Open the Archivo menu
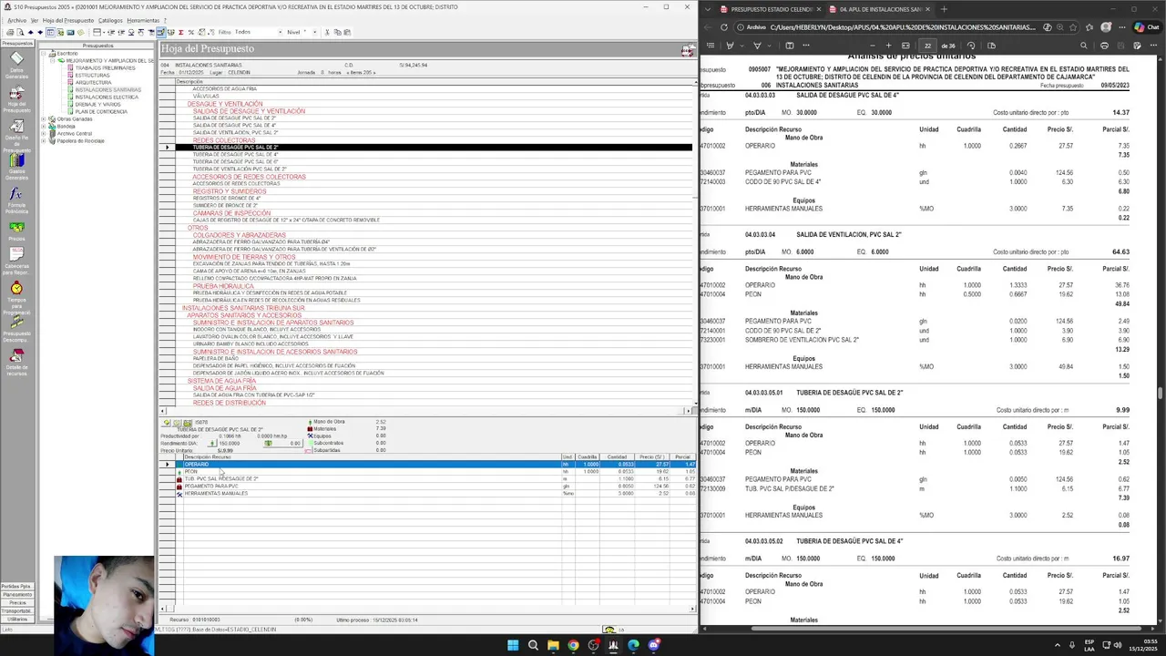The height and width of the screenshot is (656, 1166). (x=16, y=20)
